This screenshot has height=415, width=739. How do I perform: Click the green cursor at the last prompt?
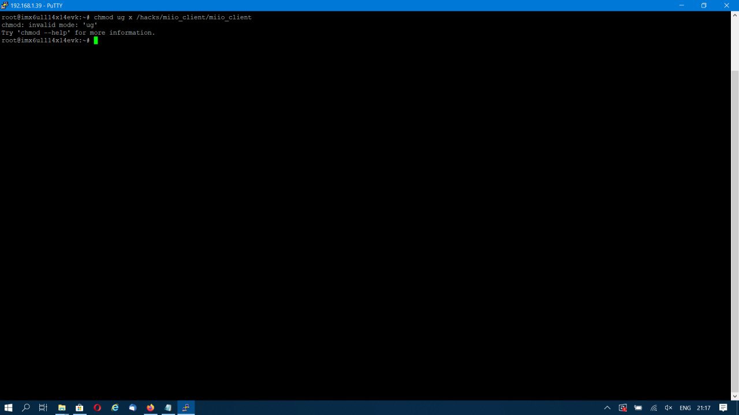tap(96, 40)
